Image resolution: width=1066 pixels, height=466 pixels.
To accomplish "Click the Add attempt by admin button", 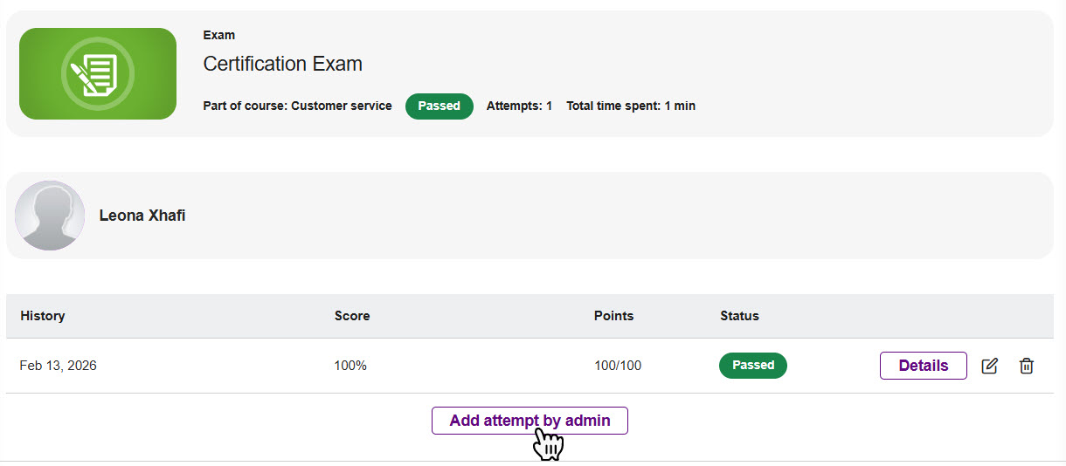I will pos(530,421).
